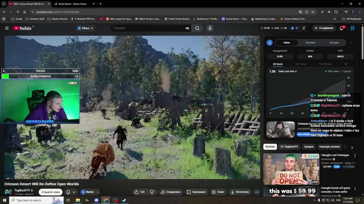This screenshot has width=364, height=204.
Task: Open File Explorer from the taskbar
Action: [78, 200]
